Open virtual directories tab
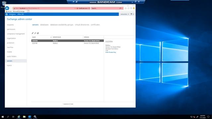The image size is (212, 119). [x=82, y=25]
